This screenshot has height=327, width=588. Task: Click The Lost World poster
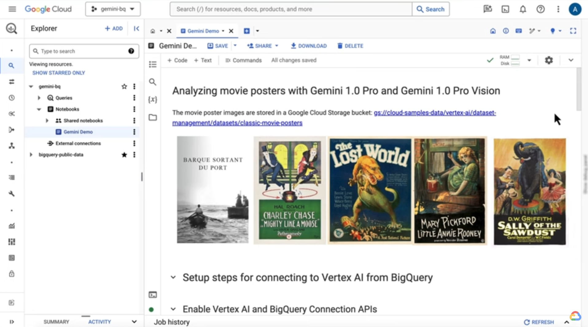coord(370,190)
